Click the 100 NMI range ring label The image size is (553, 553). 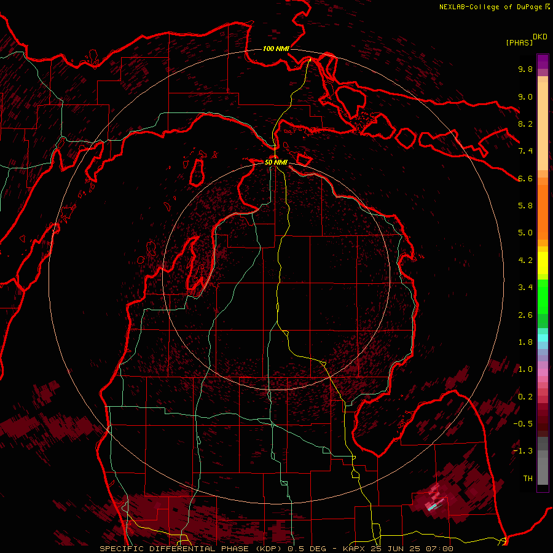(276, 49)
